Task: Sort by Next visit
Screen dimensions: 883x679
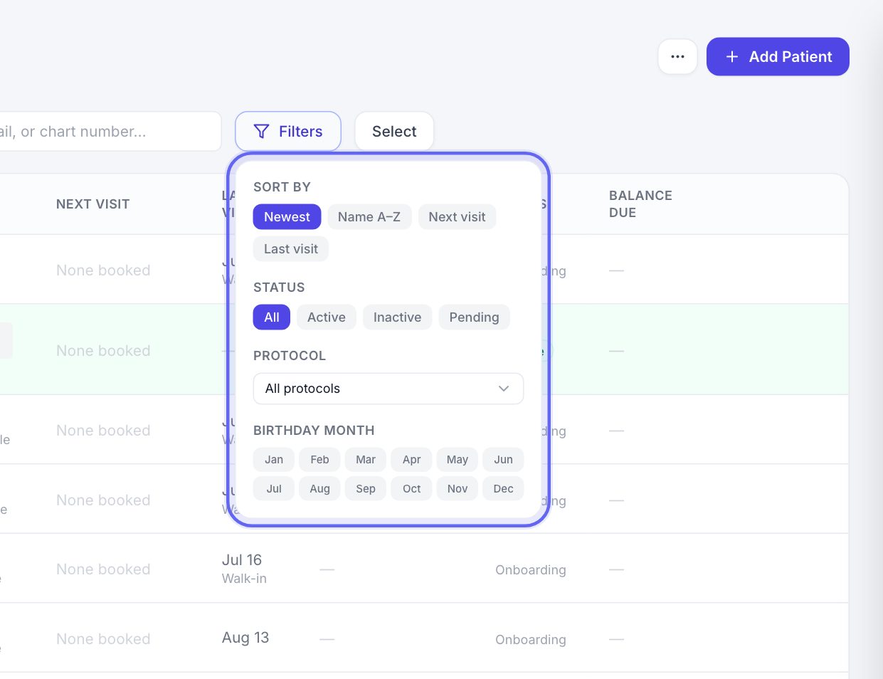Action: click(457, 217)
